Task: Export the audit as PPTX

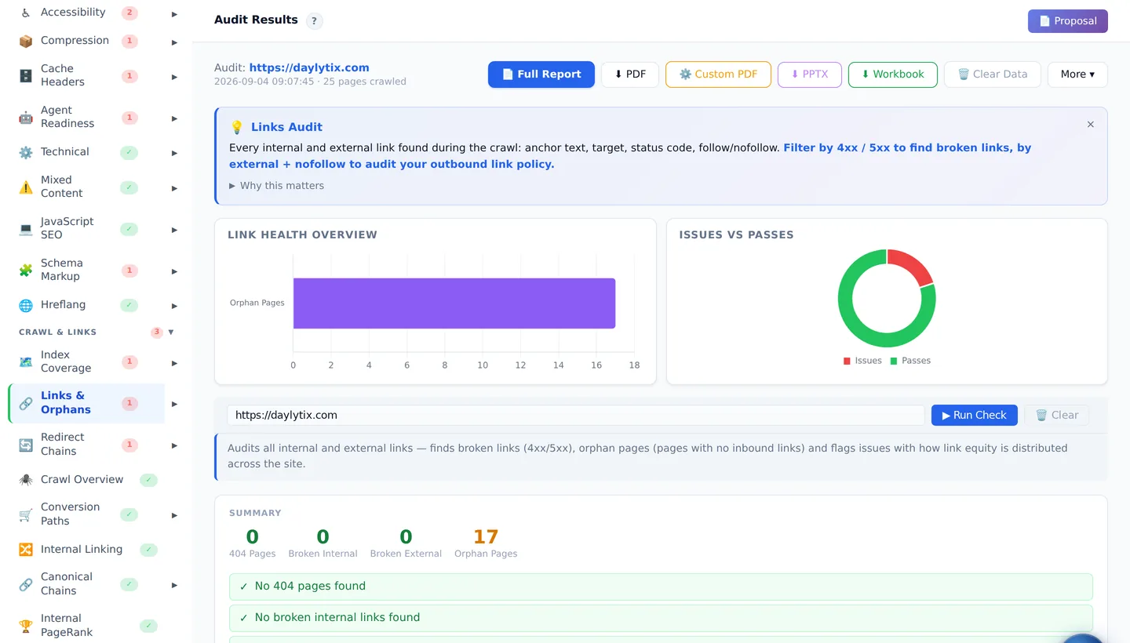Action: click(x=810, y=74)
